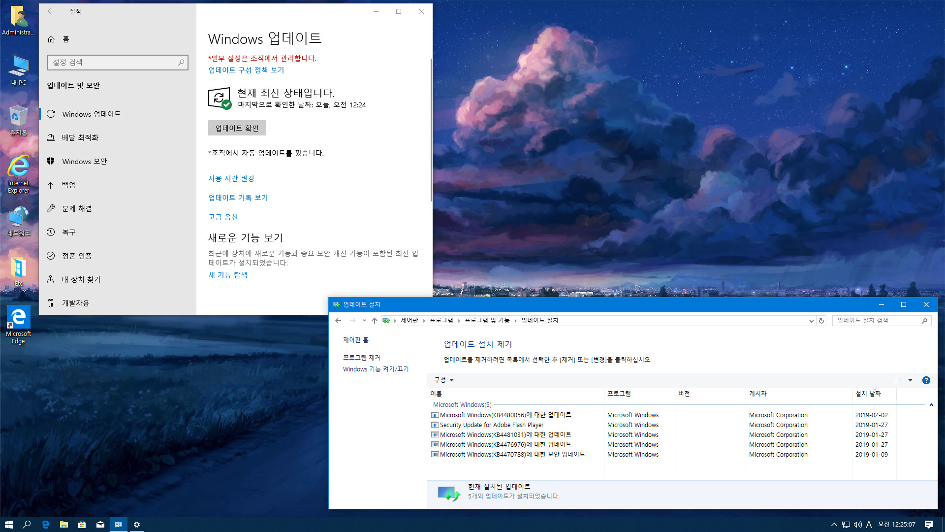
Task: Open 고급 옵션 link
Action: coord(223,217)
